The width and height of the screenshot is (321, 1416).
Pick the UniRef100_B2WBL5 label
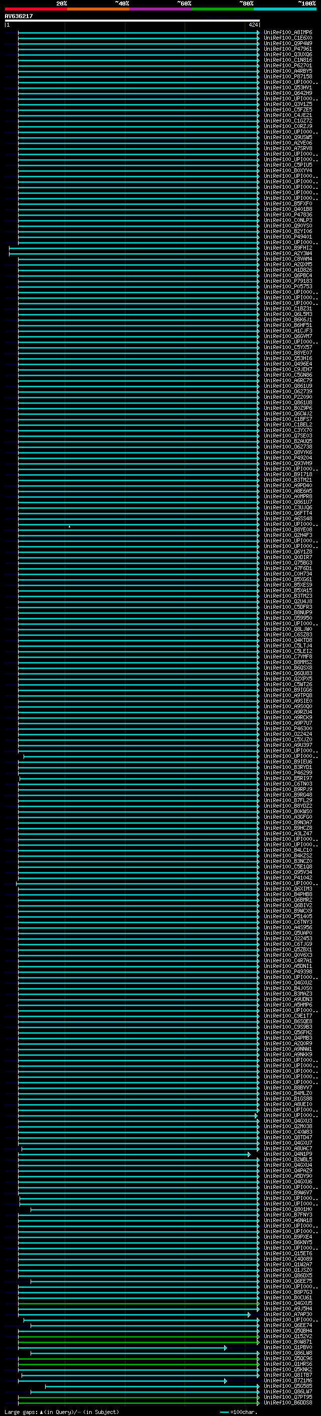tap(287, 1159)
